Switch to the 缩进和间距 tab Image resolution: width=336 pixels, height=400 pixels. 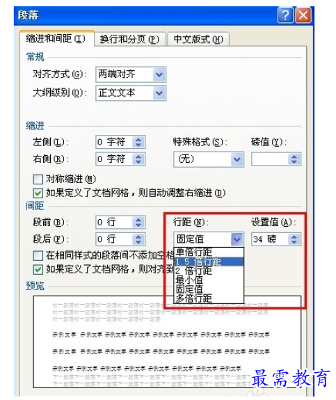56,39
